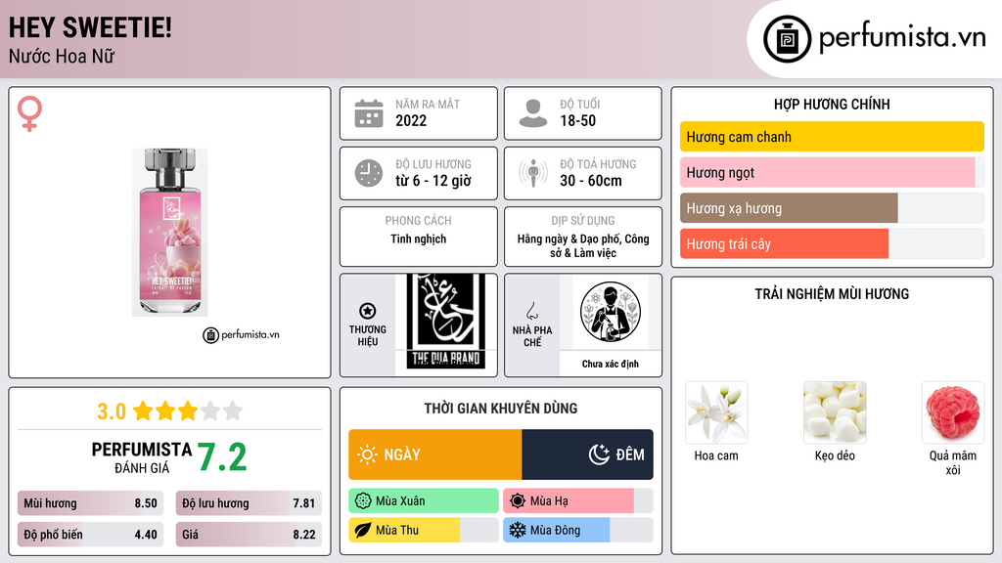The height and width of the screenshot is (563, 1002).
Task: Click the yellow Mùa Thu season bar
Action: coord(404,531)
